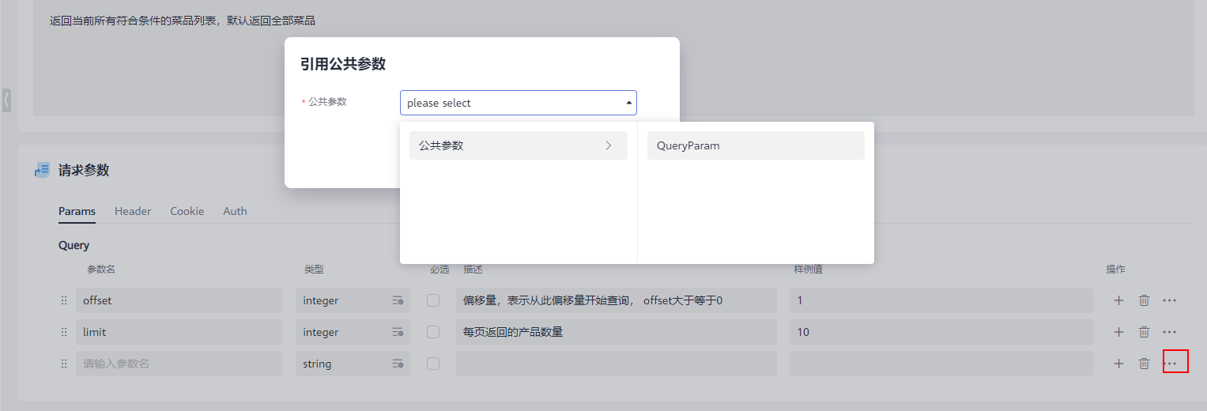Open the string type selector in last row
Viewport: 1207px width, 411px height.
(353, 364)
